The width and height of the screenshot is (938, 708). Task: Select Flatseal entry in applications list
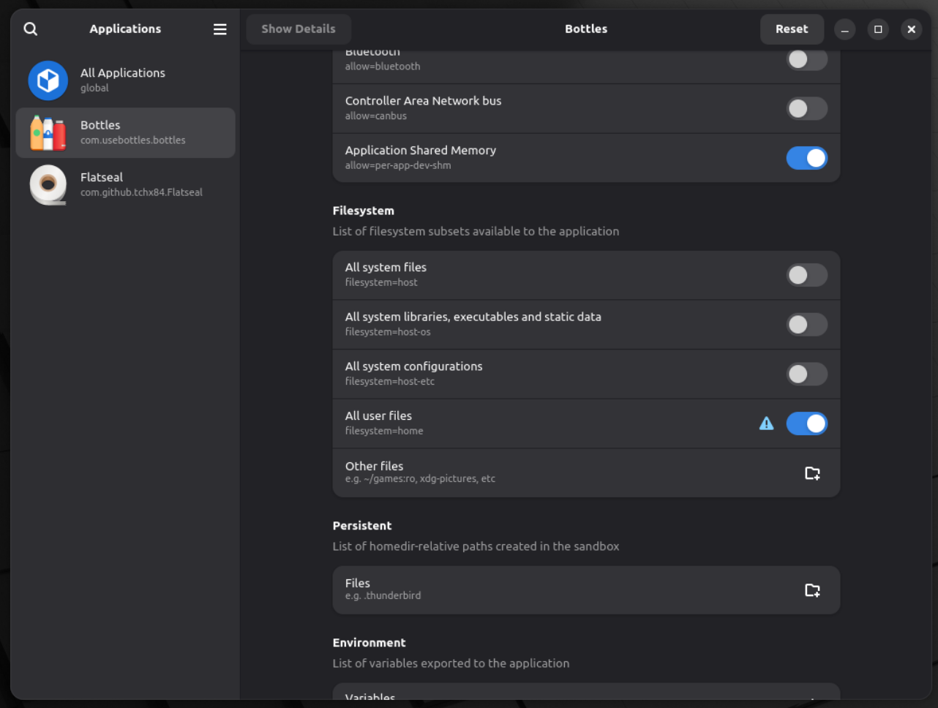(x=141, y=184)
